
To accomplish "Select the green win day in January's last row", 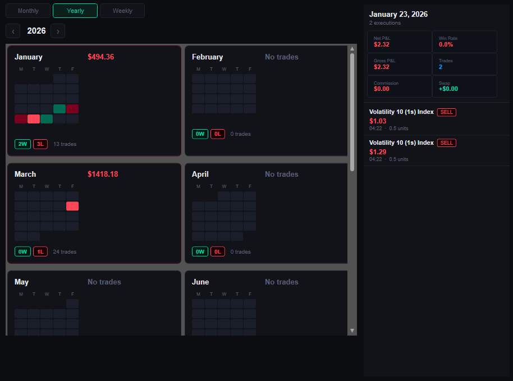I will coord(46,118).
